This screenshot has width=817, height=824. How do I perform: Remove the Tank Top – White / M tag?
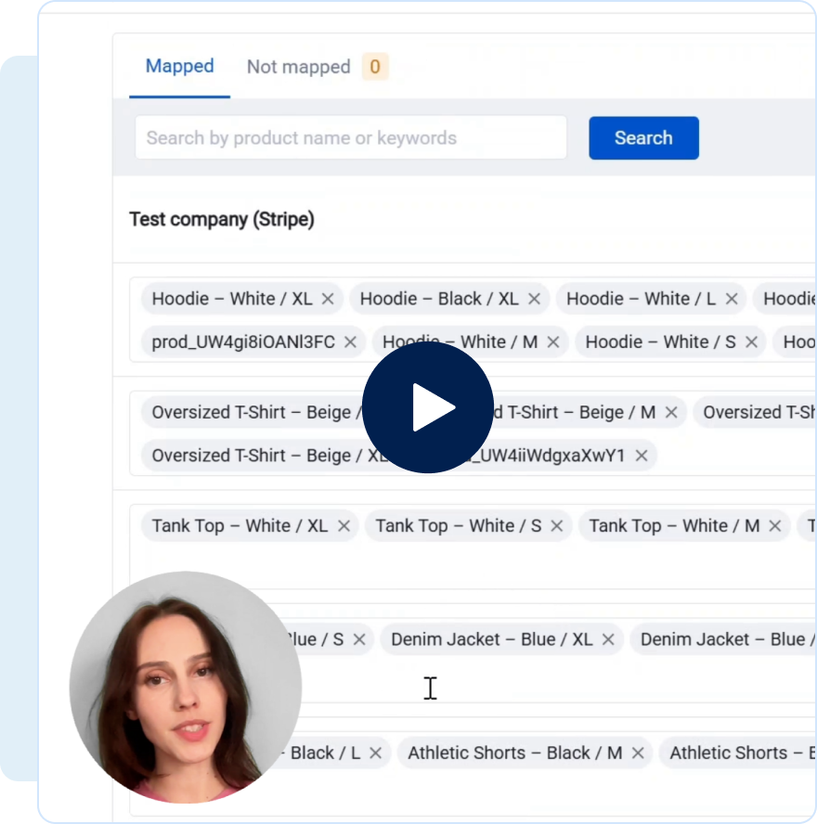[774, 525]
